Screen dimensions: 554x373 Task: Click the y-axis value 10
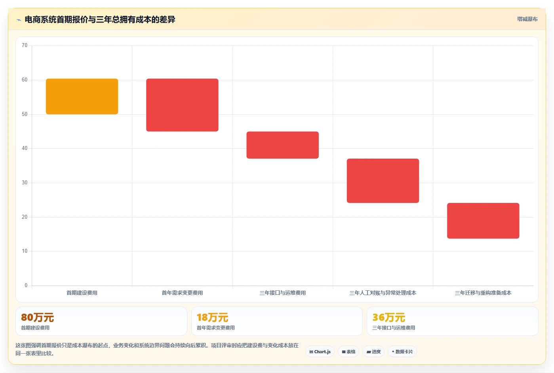click(x=25, y=251)
